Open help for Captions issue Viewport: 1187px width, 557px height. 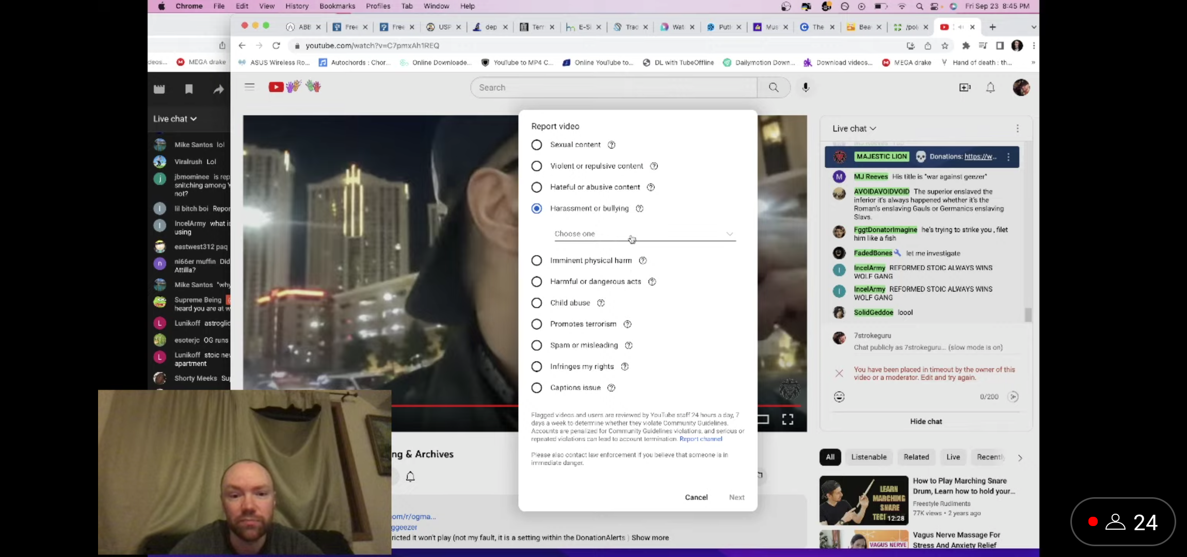tap(612, 388)
